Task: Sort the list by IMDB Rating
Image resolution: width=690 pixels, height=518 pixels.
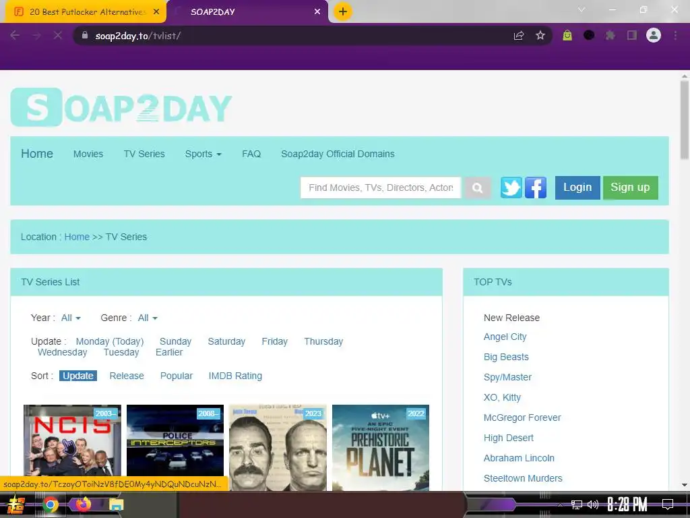Action: click(235, 376)
